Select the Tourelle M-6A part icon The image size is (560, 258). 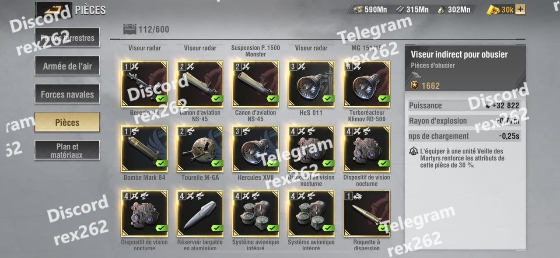click(x=200, y=149)
